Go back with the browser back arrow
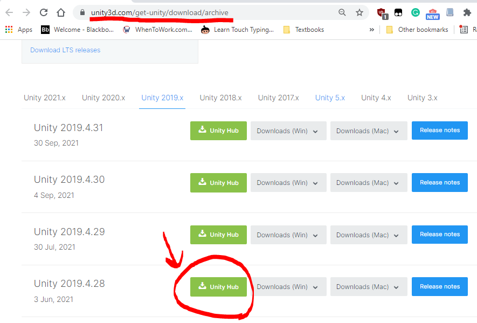Viewport: 477px width, 323px height. 9,12
